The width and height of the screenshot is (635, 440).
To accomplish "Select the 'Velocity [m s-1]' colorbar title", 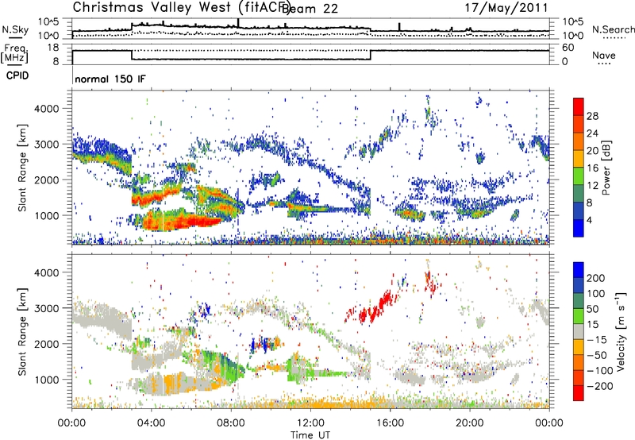I will click(x=621, y=331).
